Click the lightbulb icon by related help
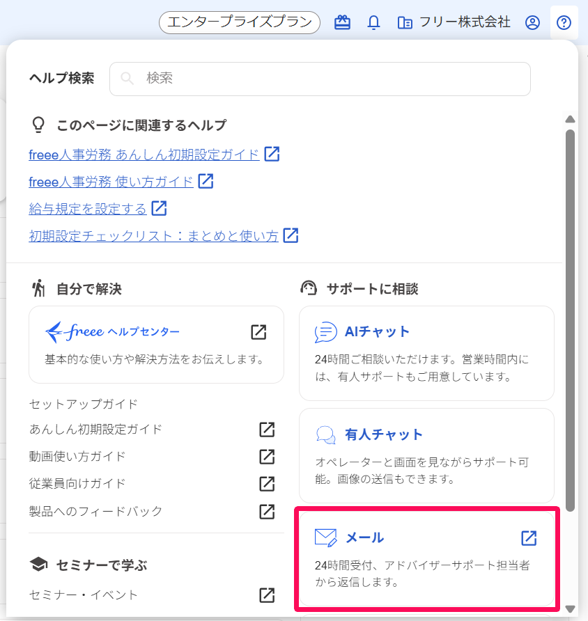Viewport: 588px width, 621px height. (x=38, y=125)
